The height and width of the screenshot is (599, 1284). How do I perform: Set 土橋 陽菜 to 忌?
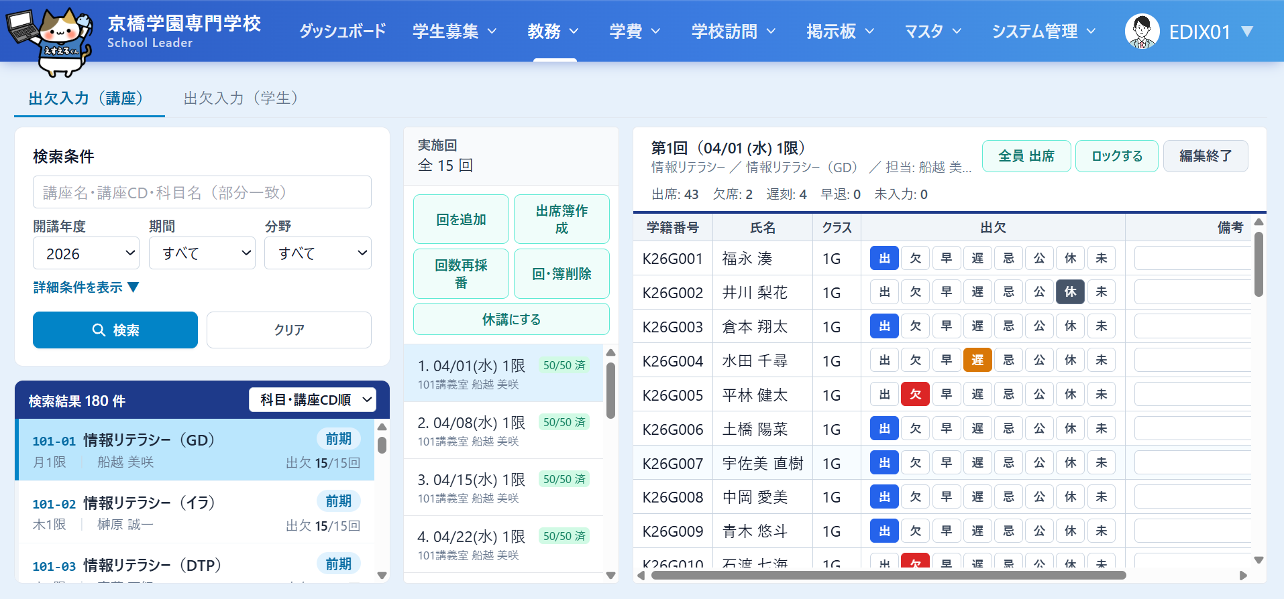coord(1008,429)
